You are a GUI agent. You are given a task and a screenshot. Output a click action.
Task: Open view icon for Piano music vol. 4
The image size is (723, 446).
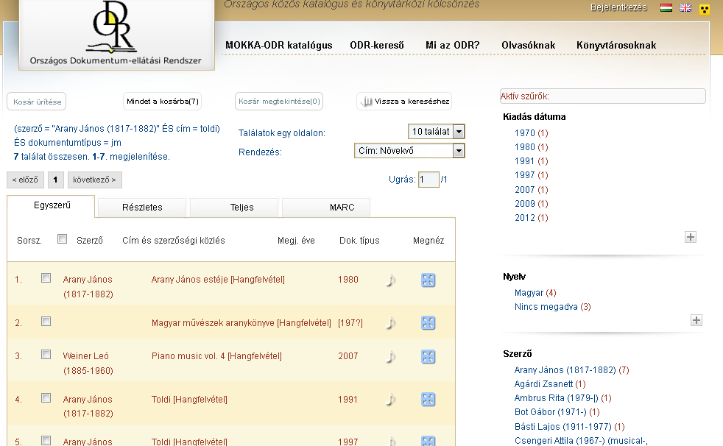428,356
